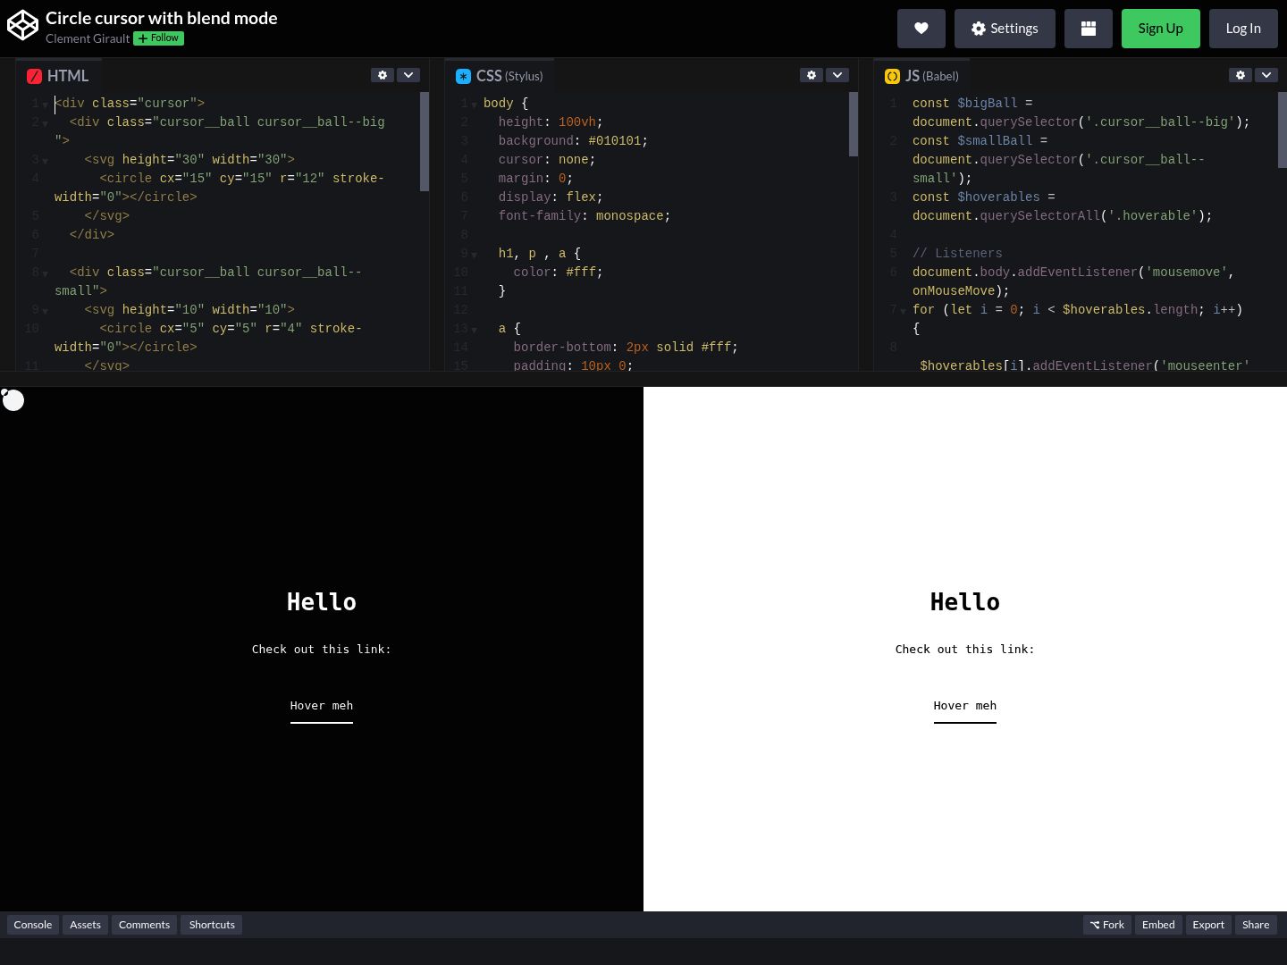
Task: Click 'const $hoverables =' in JS editor
Action: tap(984, 197)
